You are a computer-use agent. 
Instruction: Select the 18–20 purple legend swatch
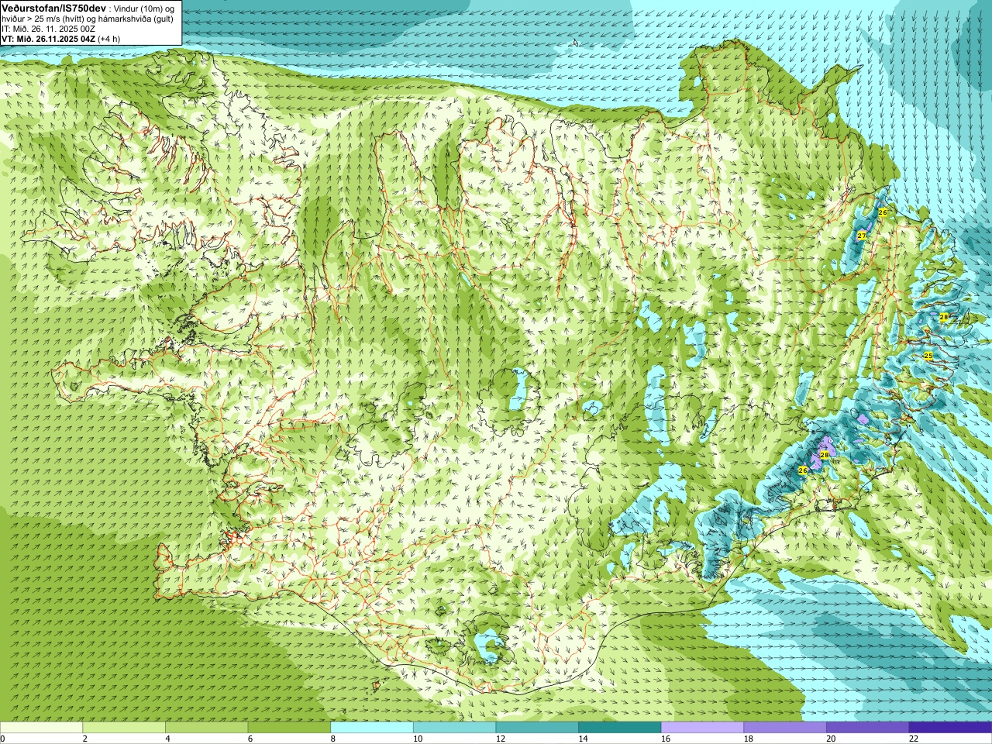[x=785, y=728]
